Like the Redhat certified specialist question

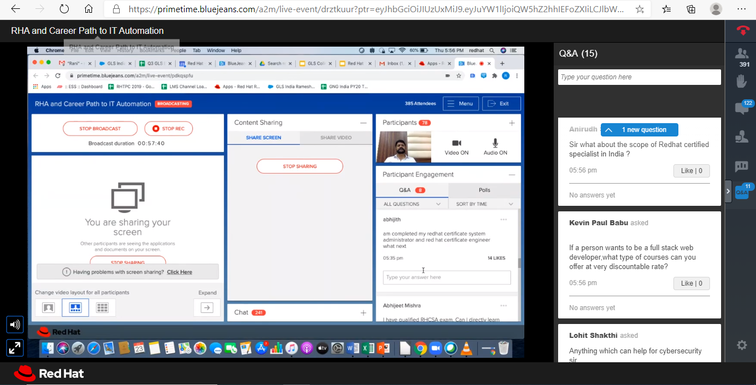pyautogui.click(x=691, y=171)
